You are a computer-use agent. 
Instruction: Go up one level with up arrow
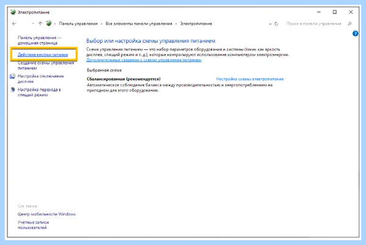(x=40, y=24)
